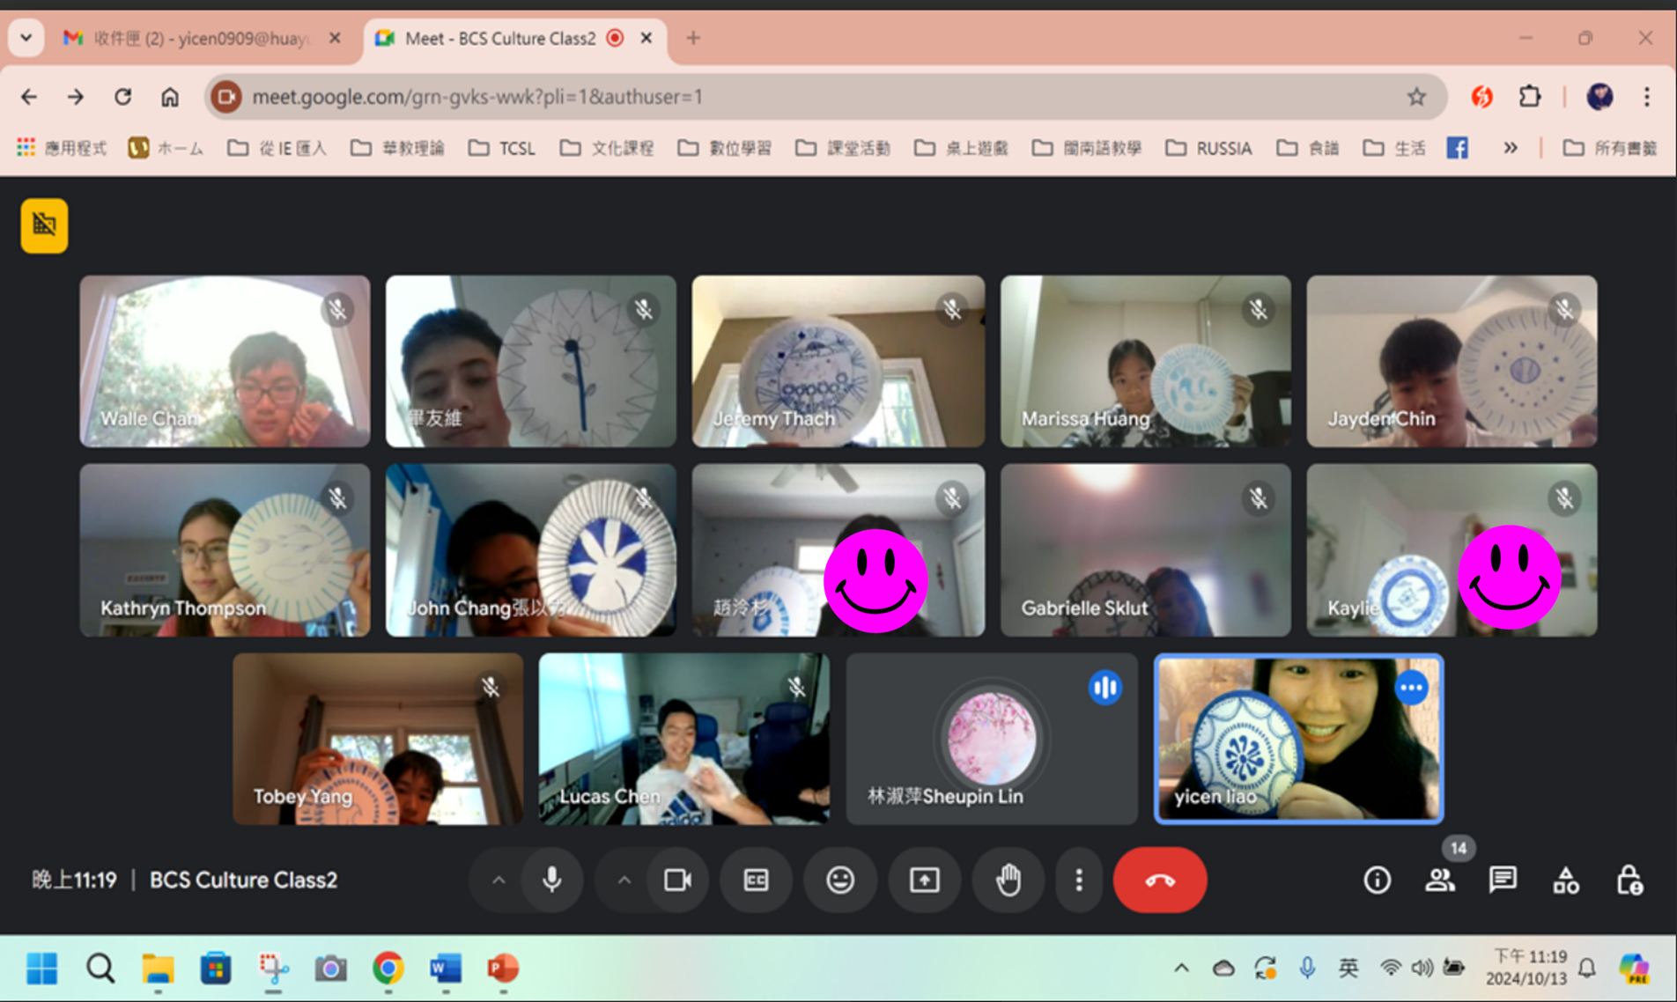The image size is (1677, 1002).
Task: Open more options three-dot menu in call bar
Action: tap(1078, 880)
